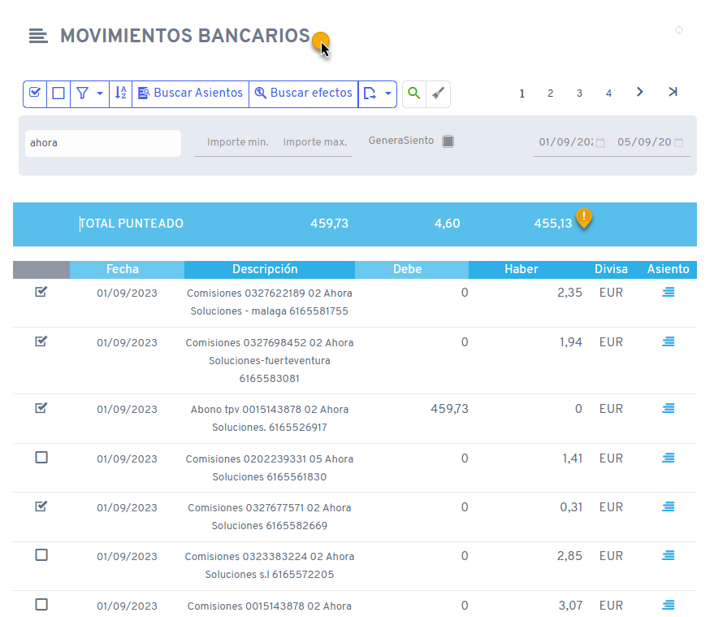Click total value 4,60 in blue bar
727x617 pixels.
point(447,224)
